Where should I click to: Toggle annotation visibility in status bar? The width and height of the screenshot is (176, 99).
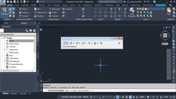pos(130,97)
